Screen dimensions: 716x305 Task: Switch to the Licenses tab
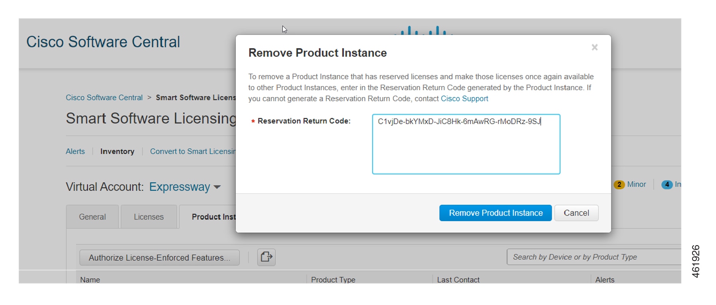[149, 217]
